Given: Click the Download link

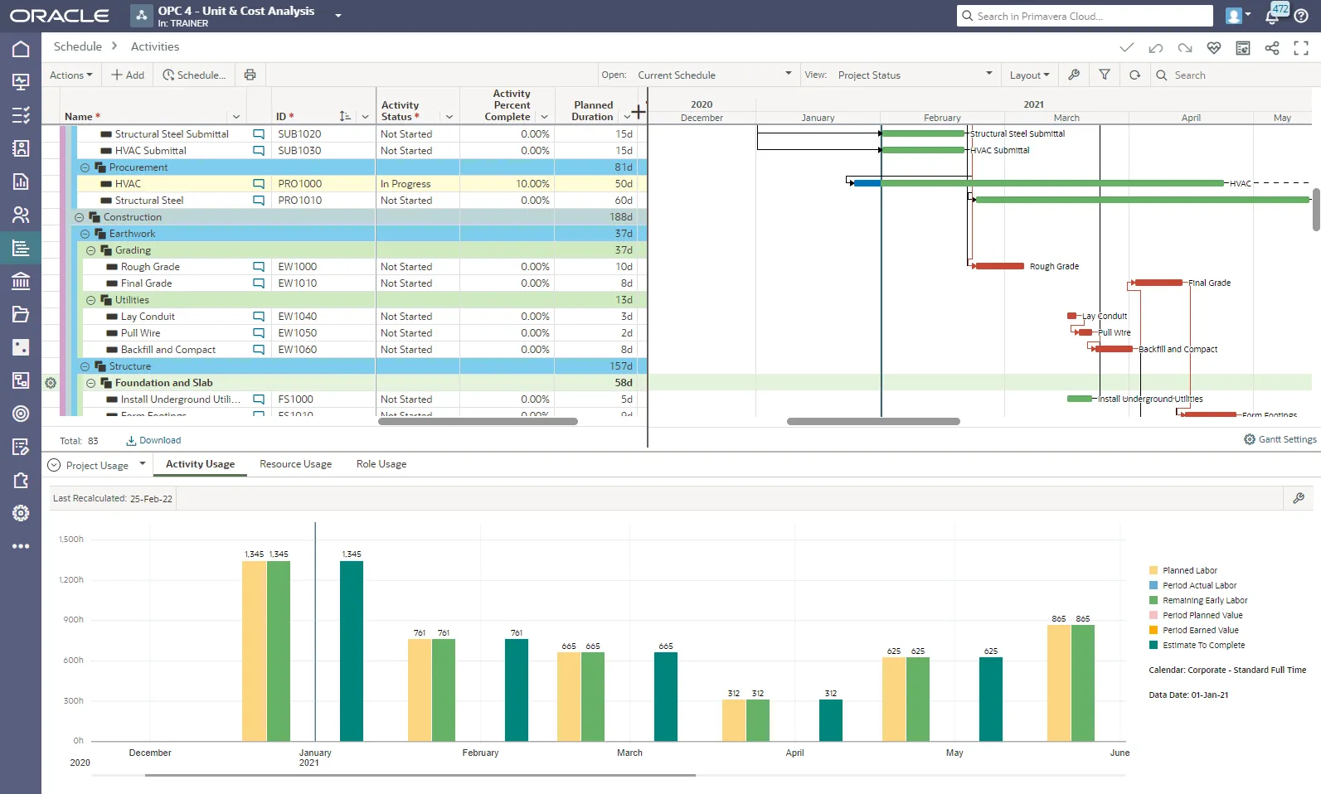Looking at the screenshot, I should pos(153,440).
